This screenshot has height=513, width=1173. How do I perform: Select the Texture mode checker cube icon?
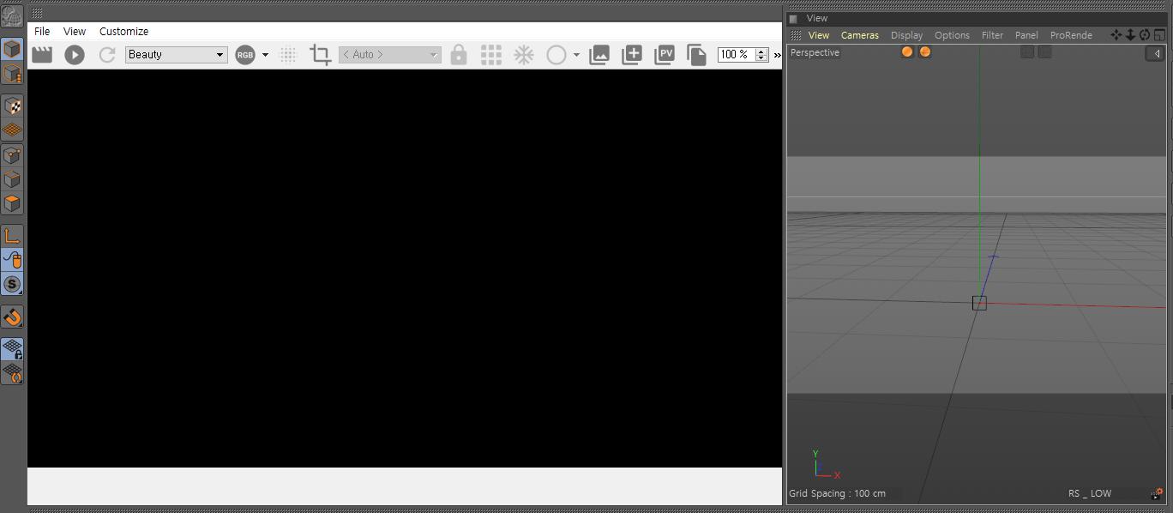(x=12, y=106)
